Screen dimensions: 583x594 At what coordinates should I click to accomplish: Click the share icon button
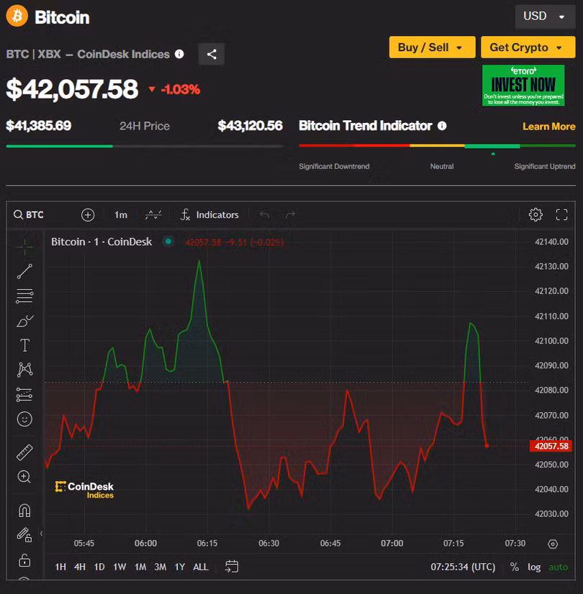[x=212, y=54]
